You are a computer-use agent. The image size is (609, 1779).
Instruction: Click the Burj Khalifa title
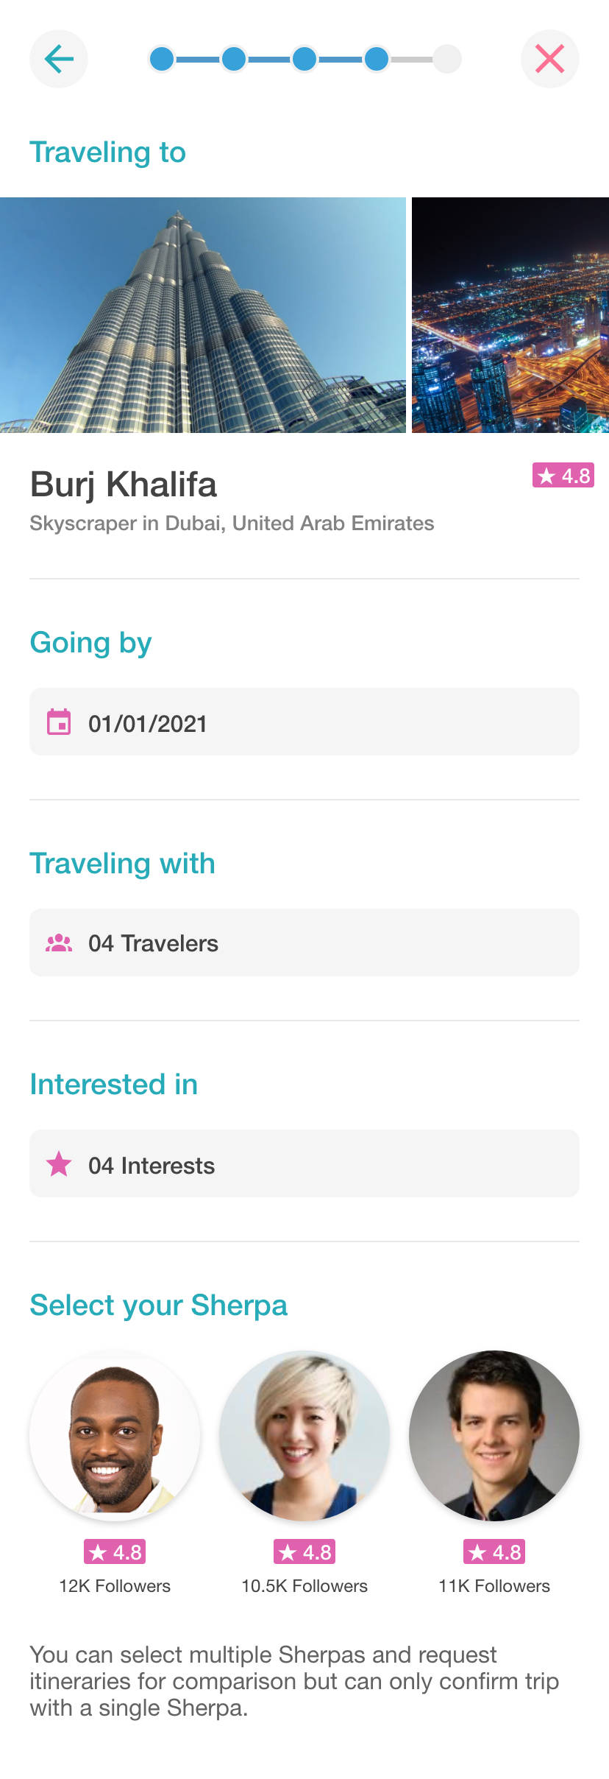click(x=124, y=485)
